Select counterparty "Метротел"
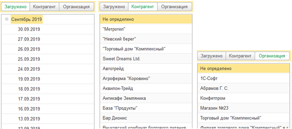The height and width of the screenshot is (129, 292). tap(146, 29)
